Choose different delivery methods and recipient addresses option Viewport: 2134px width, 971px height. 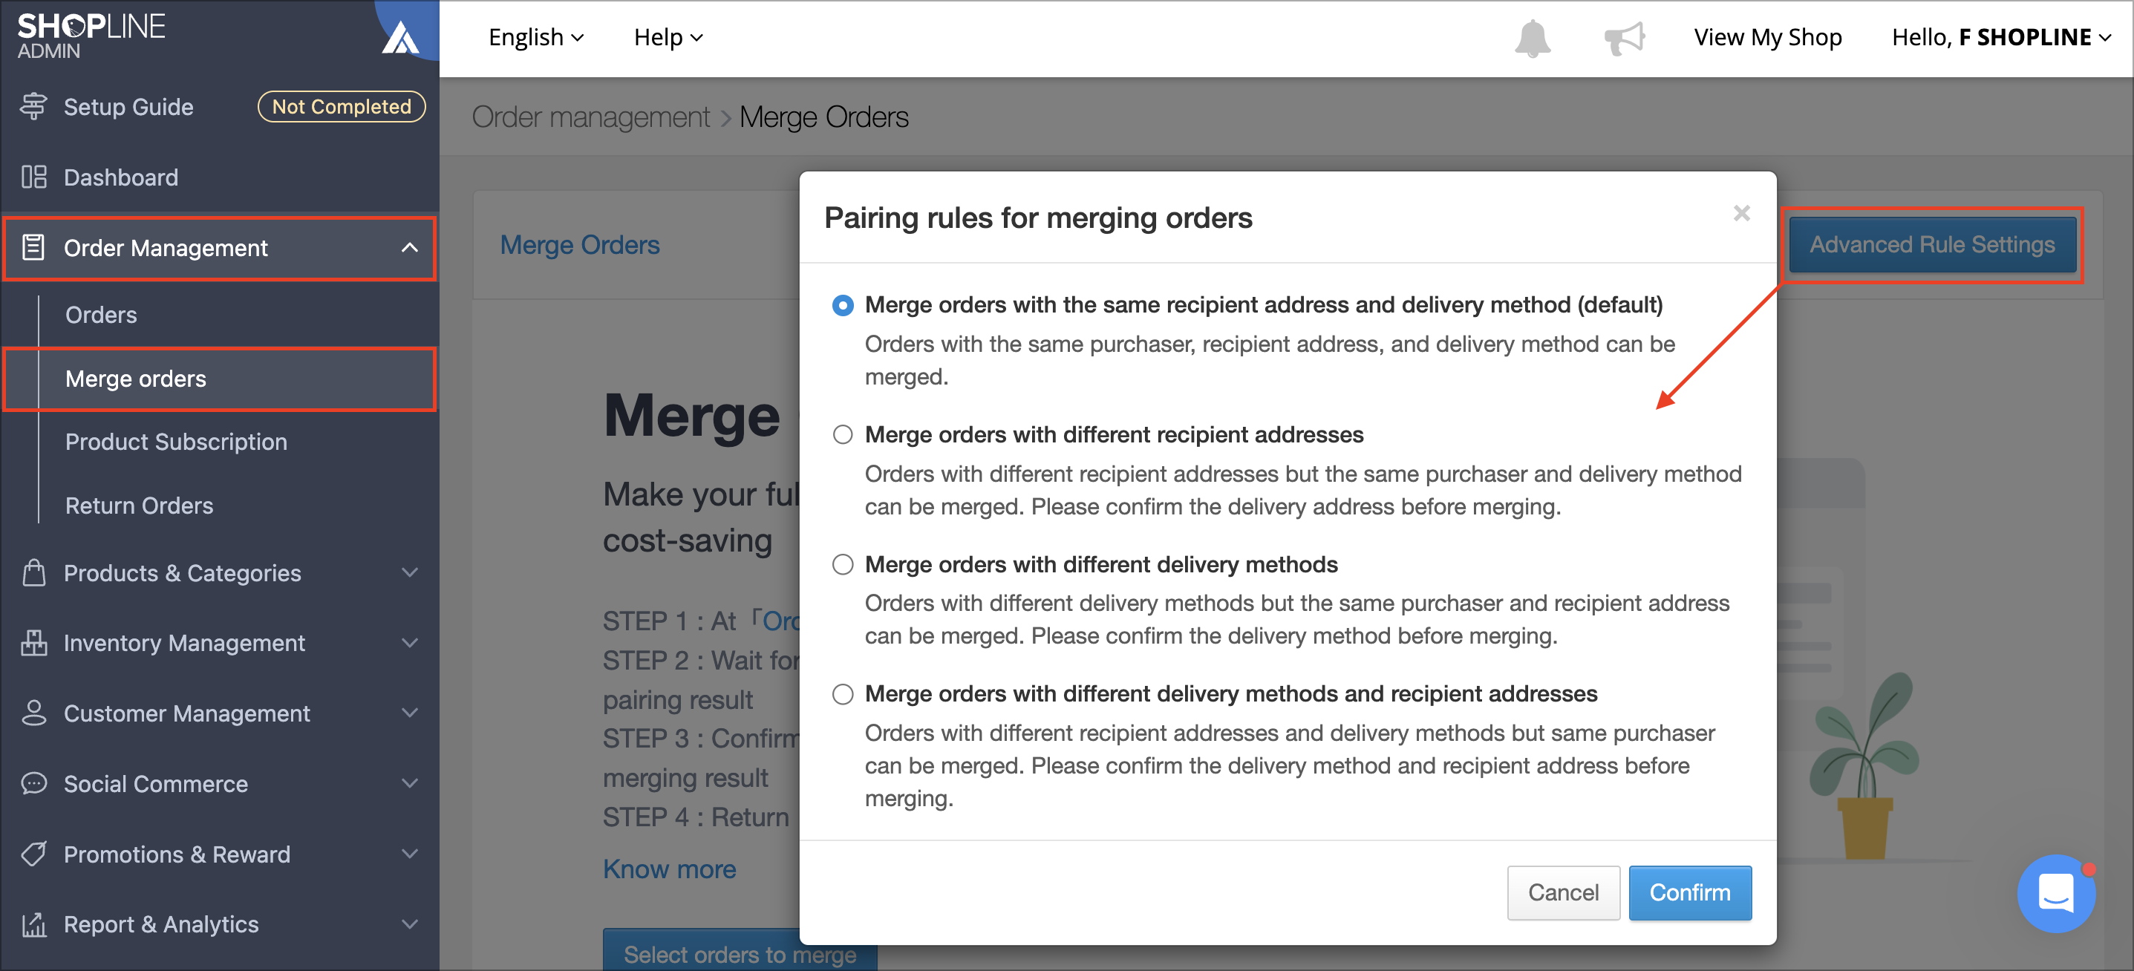point(843,694)
